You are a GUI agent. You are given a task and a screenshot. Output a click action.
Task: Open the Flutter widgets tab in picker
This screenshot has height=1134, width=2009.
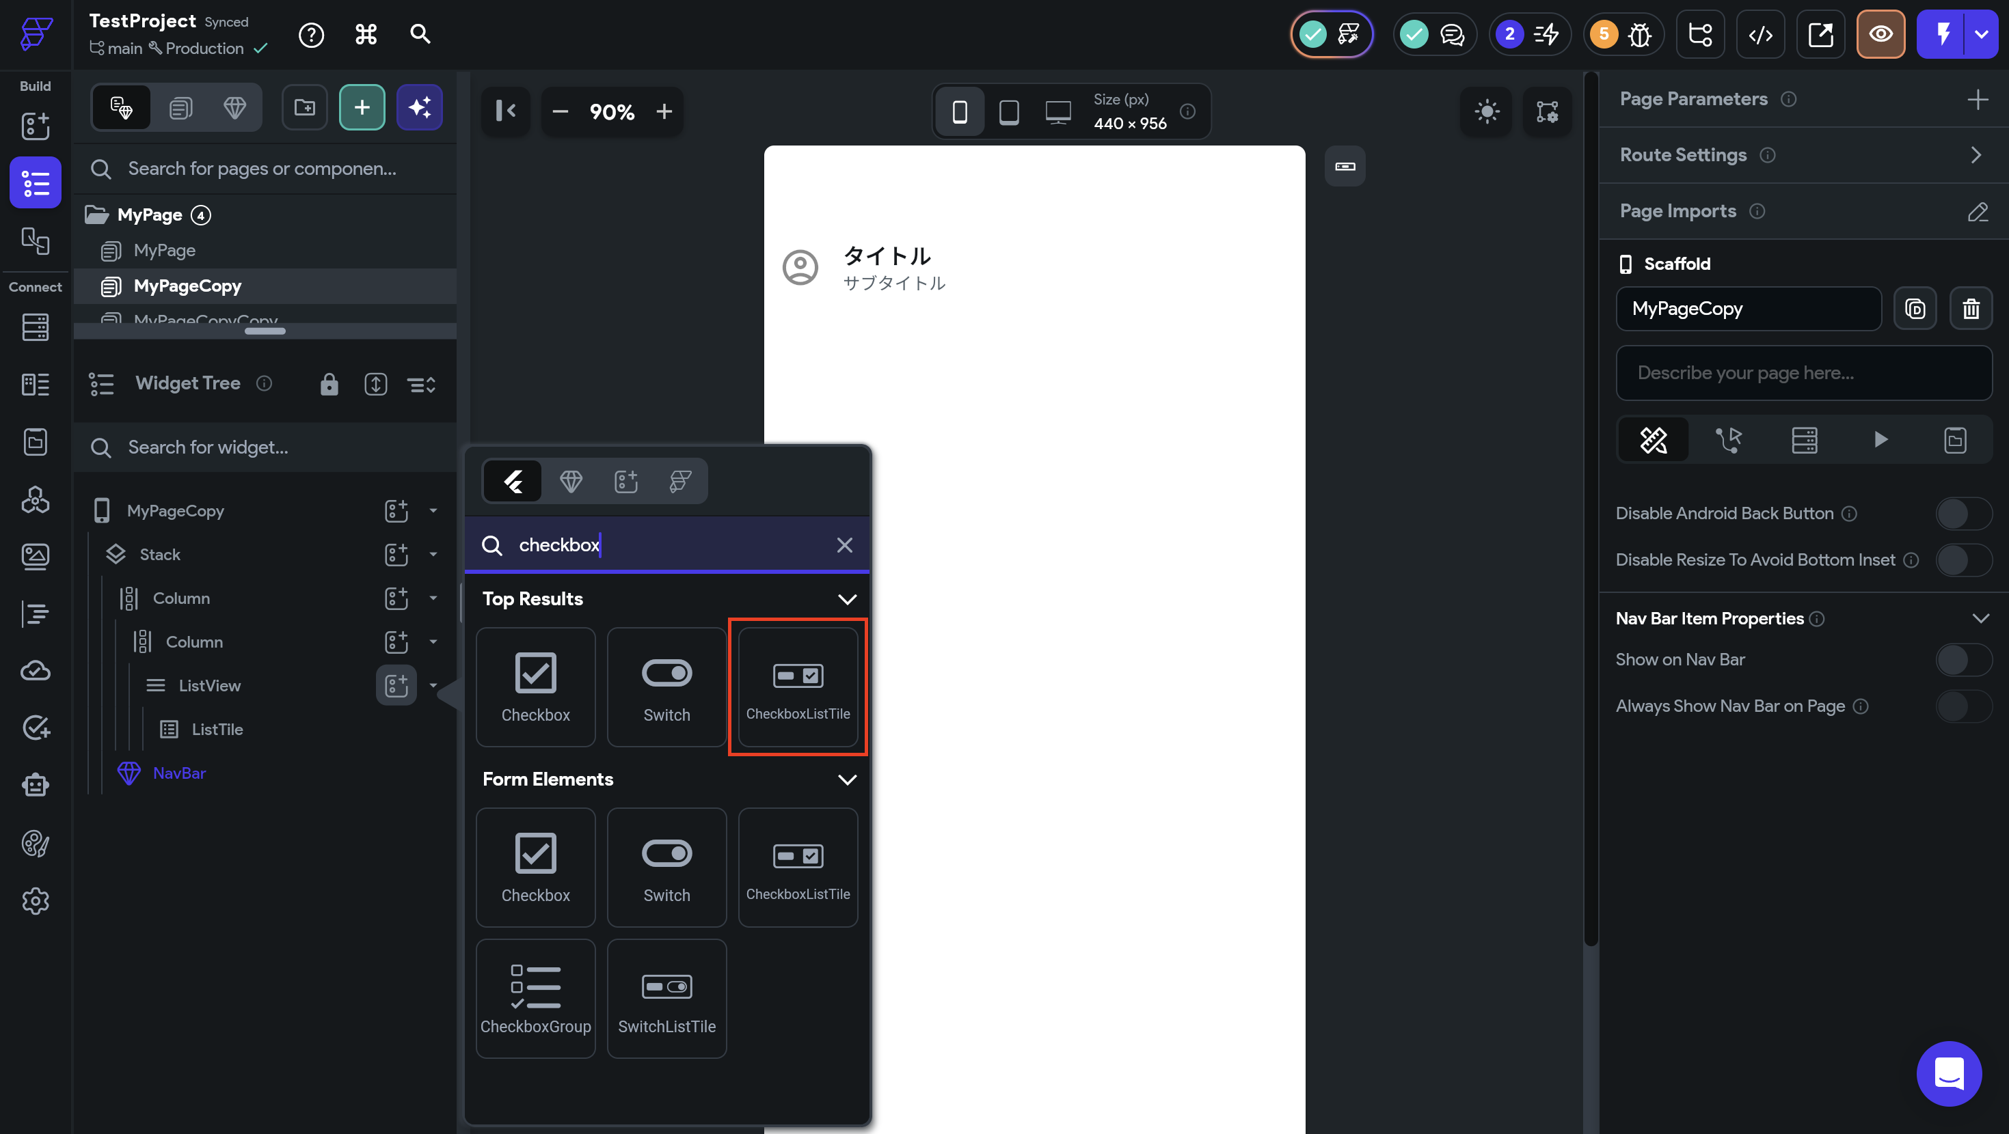(513, 482)
